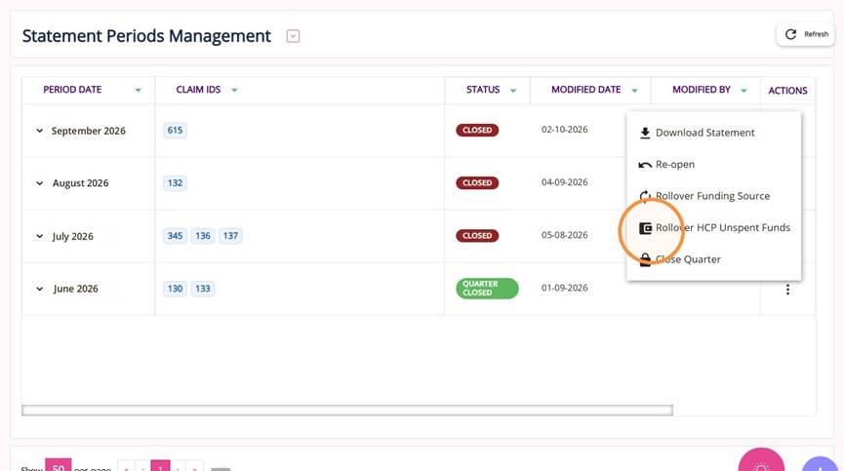This screenshot has height=471, width=844.
Task: Open claim ID 137
Action: coord(230,236)
